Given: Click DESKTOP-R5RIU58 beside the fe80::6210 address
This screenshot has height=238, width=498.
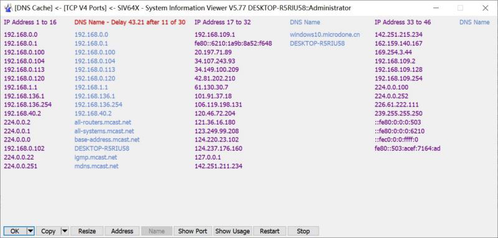Looking at the screenshot, I should pyautogui.click(x=317, y=44).
